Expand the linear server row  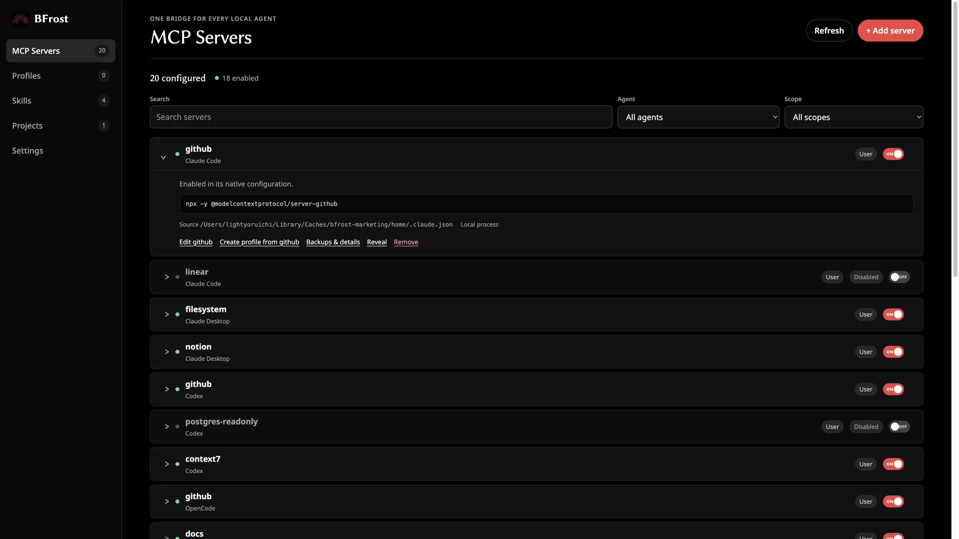[x=167, y=277]
